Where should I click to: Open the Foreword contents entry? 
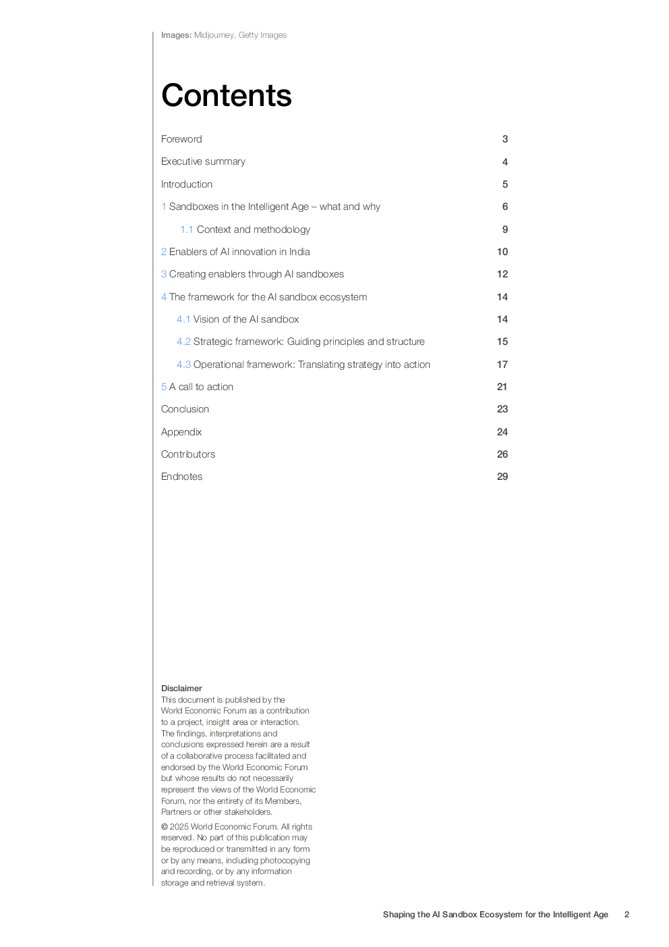click(x=181, y=139)
